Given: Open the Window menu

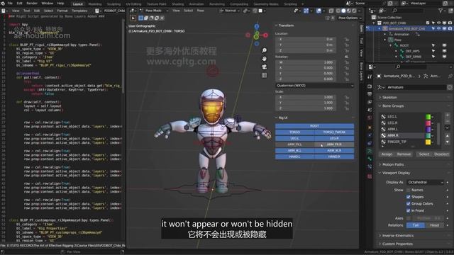Looking at the screenshot, I should pos(48,4).
